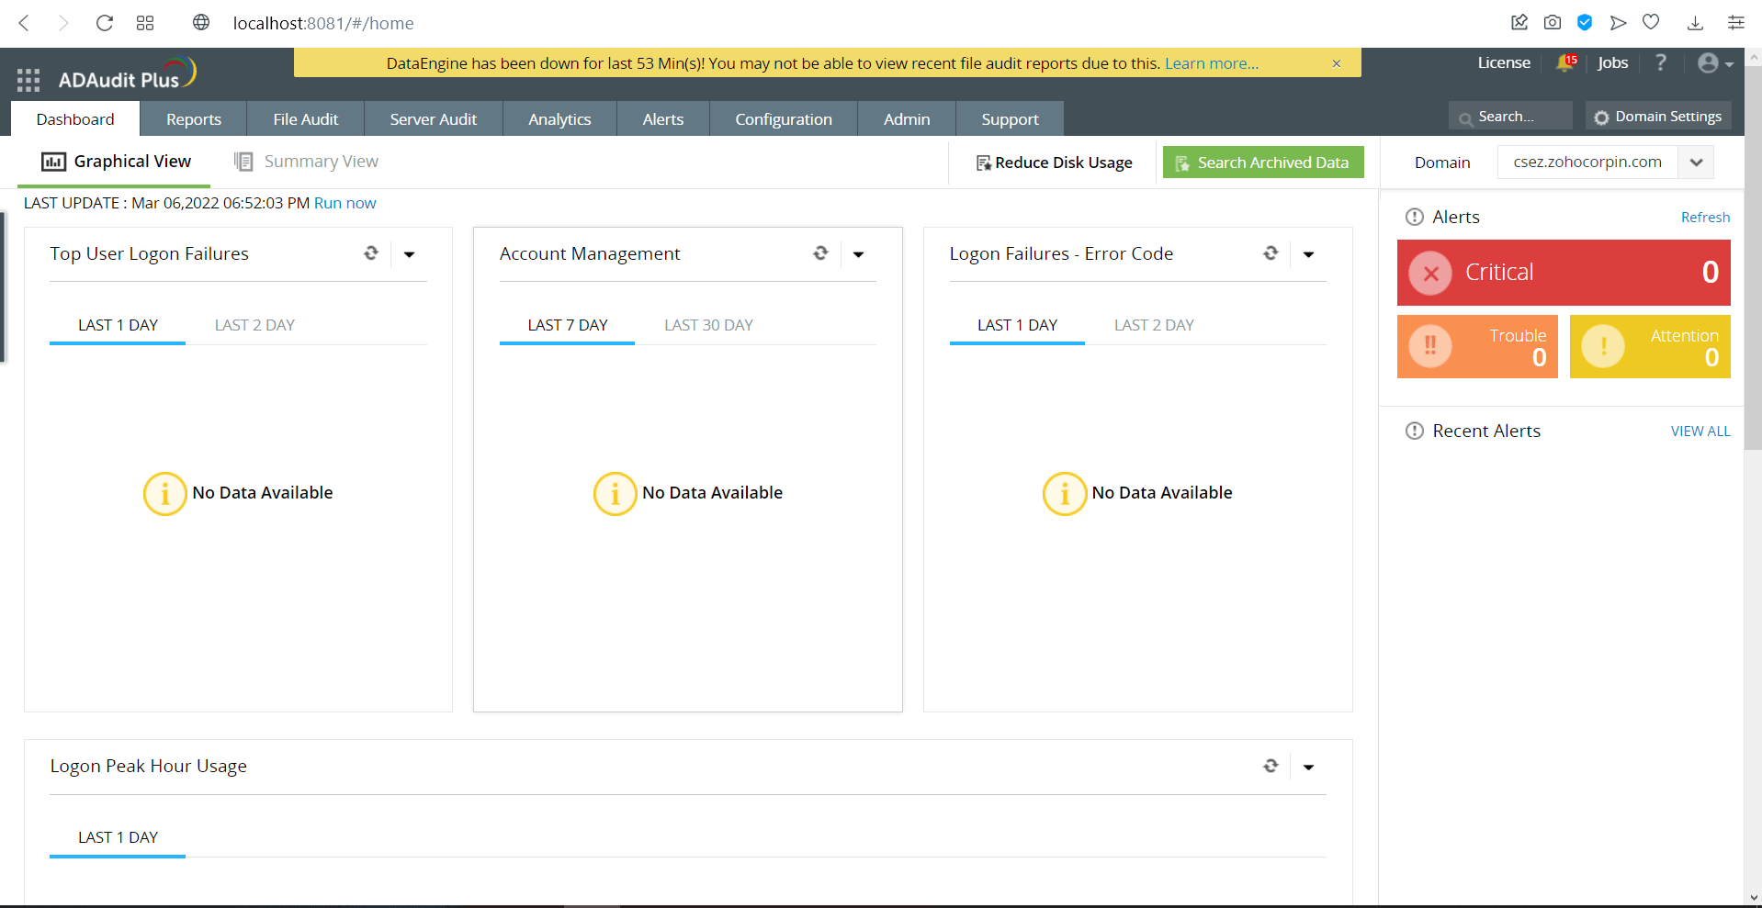Expand the Domain selector dropdown
Viewport: 1762px width, 908px height.
coord(1697,162)
